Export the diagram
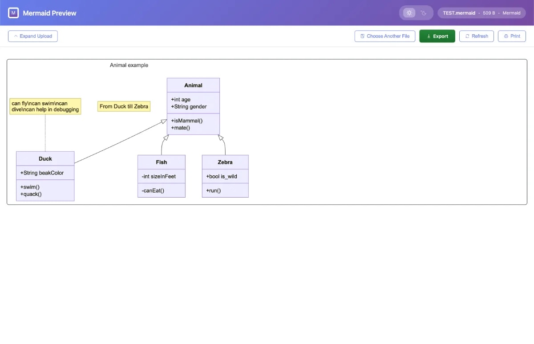Viewport: 534px width, 344px height. (x=437, y=36)
